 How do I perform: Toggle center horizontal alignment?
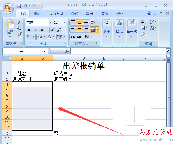coord(79,30)
